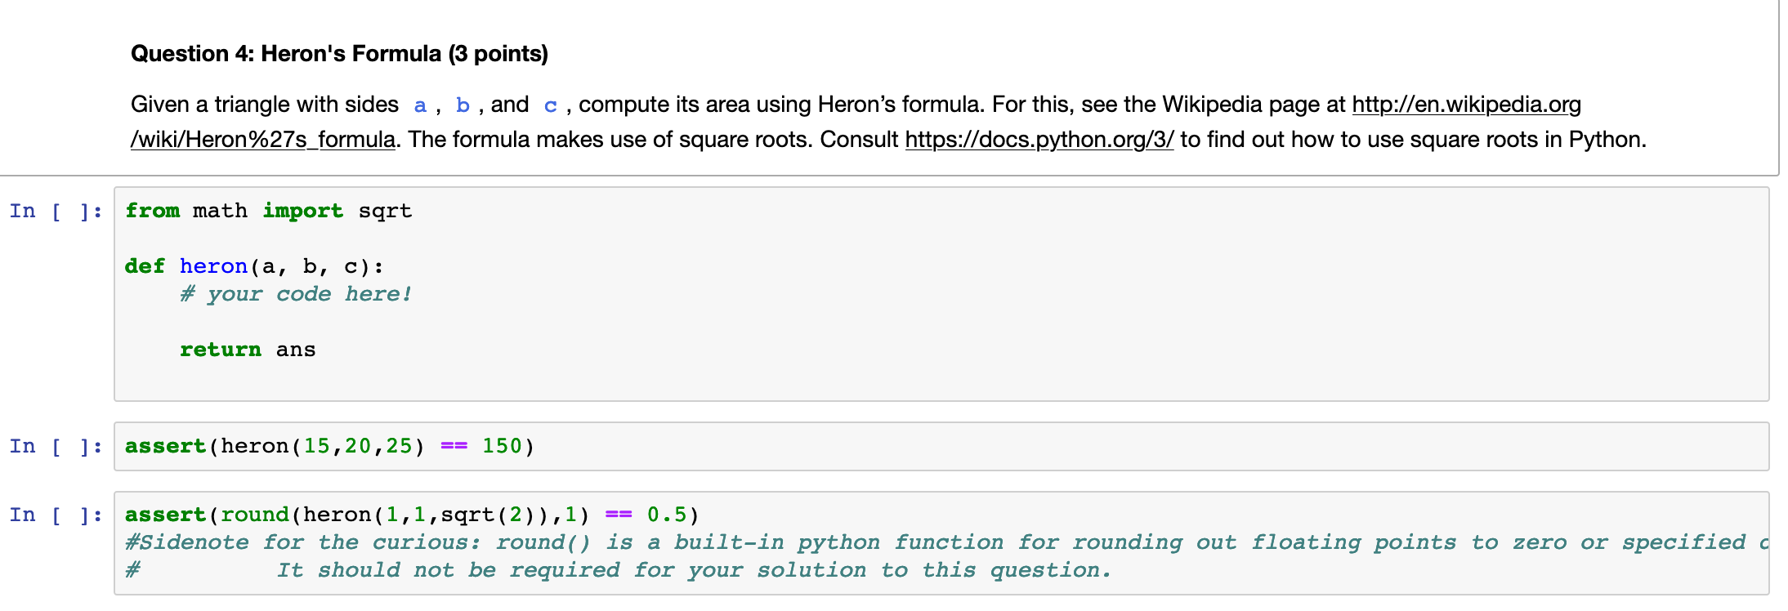The height and width of the screenshot is (611, 1788).
Task: Click the heron function definition code cell
Action: [x=941, y=294]
